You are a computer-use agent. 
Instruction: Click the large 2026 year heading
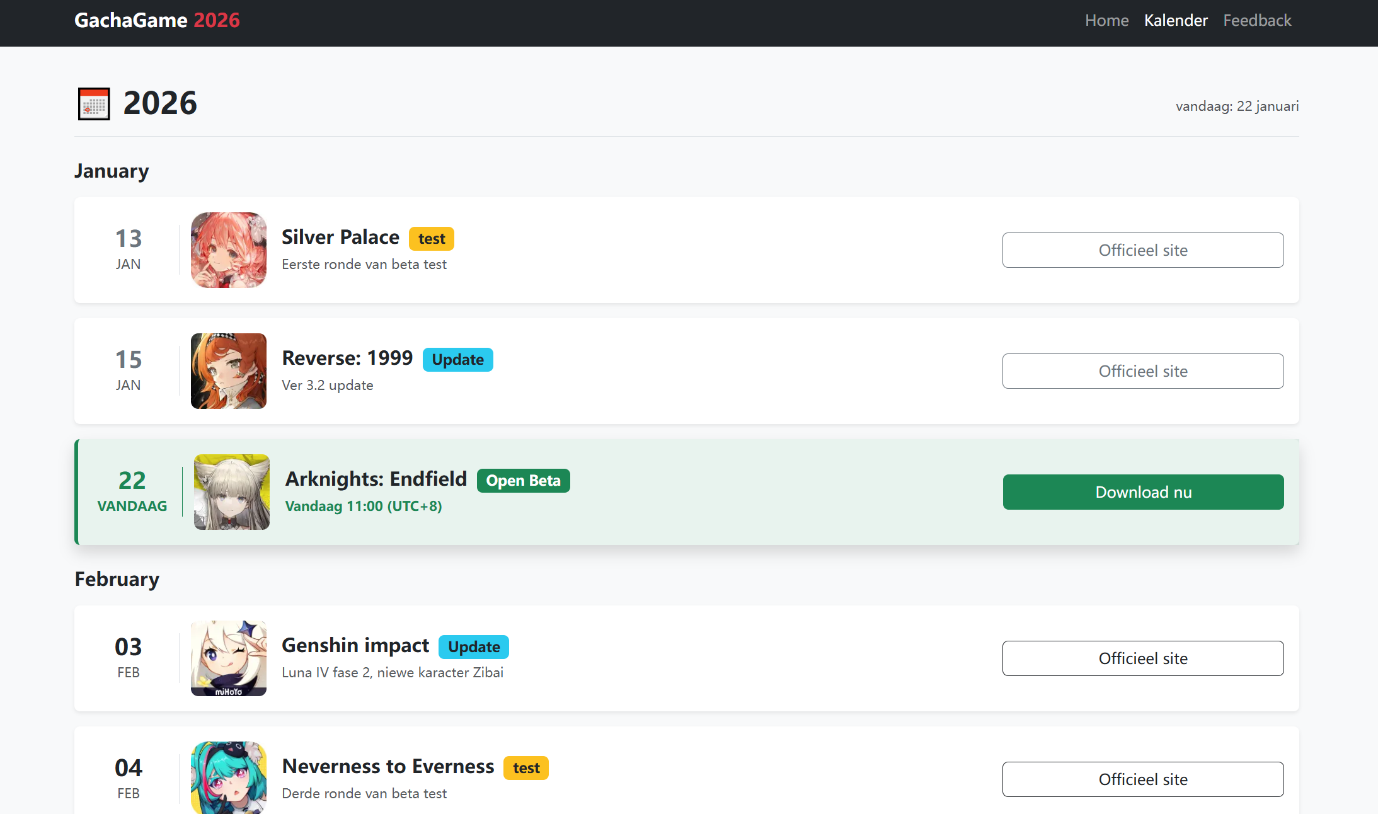tap(160, 103)
